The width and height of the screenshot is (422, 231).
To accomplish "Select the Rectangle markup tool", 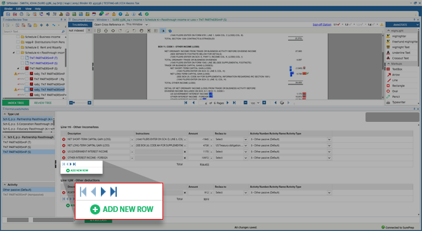I will click(395, 86).
